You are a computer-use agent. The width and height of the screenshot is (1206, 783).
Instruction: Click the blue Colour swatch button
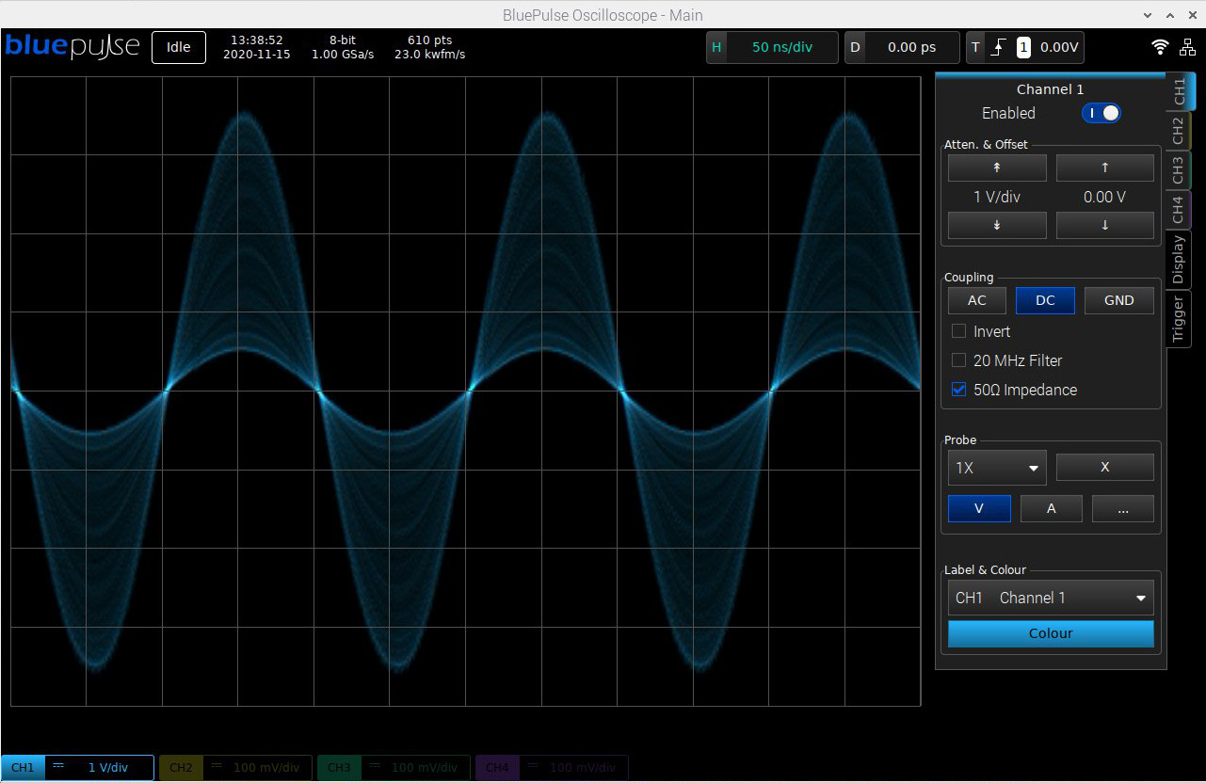click(1051, 633)
